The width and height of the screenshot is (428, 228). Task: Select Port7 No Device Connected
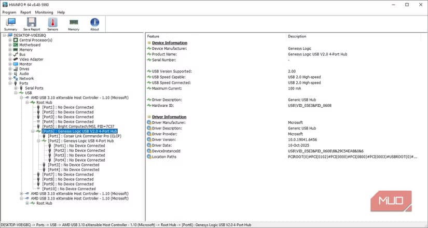click(67, 175)
